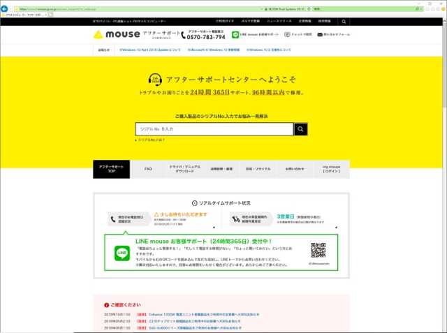Open the お問い合わせ tab
The height and width of the screenshot is (333, 447).
pyautogui.click(x=295, y=169)
